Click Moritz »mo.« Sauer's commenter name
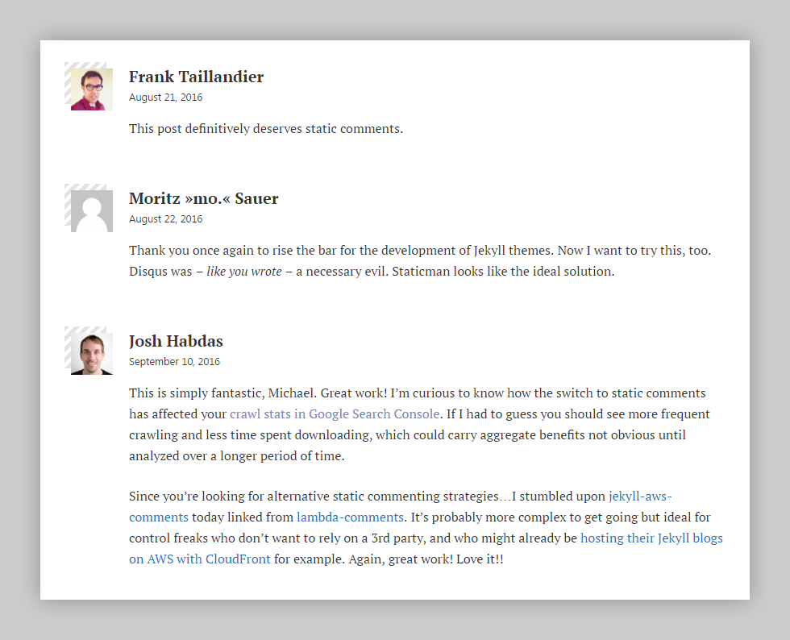790x640 pixels. point(203,198)
